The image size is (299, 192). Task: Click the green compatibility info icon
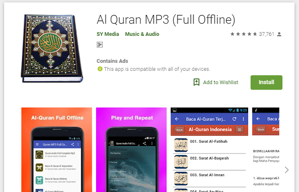[x=100, y=69]
